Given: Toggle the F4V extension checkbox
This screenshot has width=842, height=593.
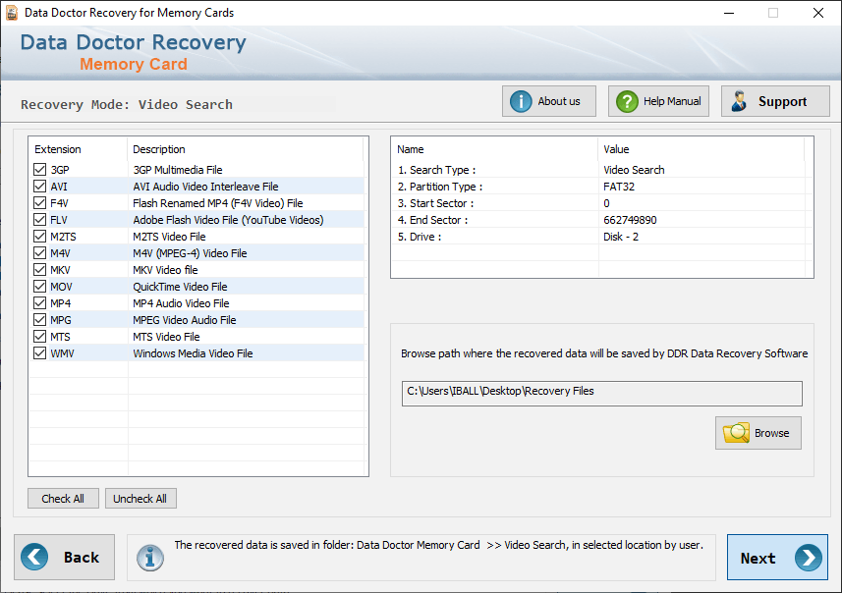Looking at the screenshot, I should point(39,203).
